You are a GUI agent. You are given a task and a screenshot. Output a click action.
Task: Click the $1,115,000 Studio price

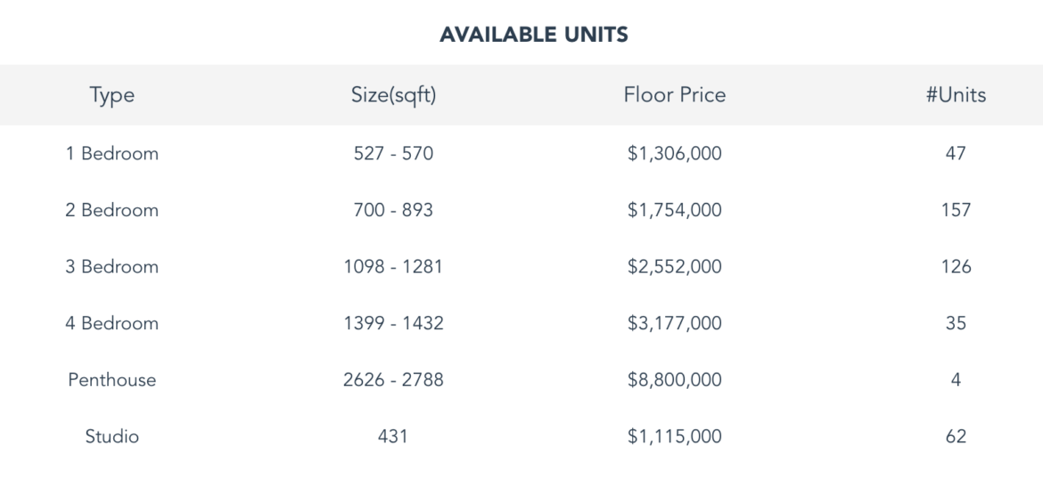click(675, 437)
